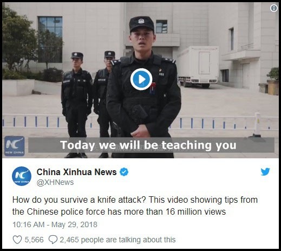This screenshot has height=251, width=281.
Task: Click the front police officer in the video
Action: click(143, 88)
